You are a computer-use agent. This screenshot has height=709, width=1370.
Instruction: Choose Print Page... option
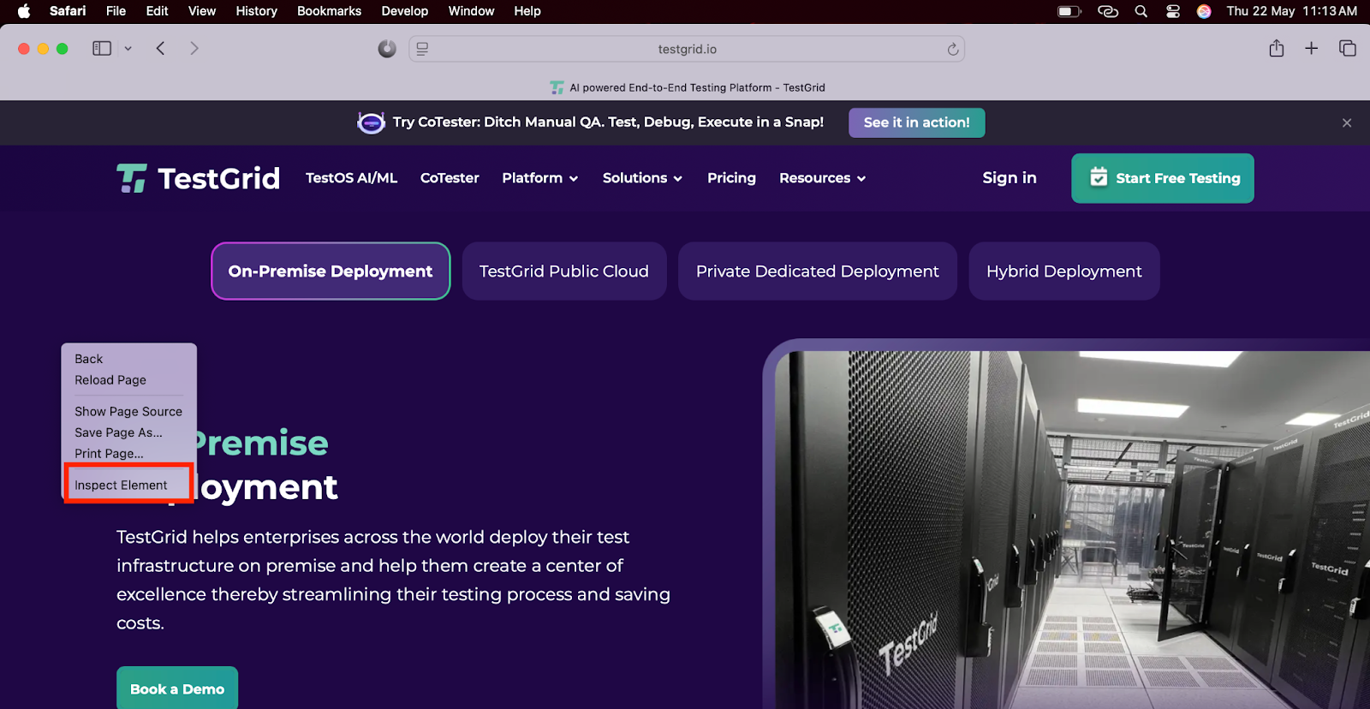(129, 454)
